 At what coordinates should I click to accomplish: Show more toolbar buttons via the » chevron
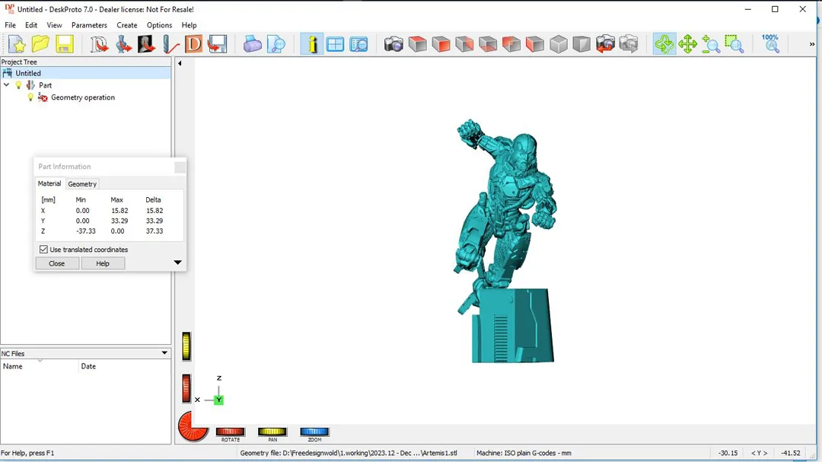pos(812,45)
